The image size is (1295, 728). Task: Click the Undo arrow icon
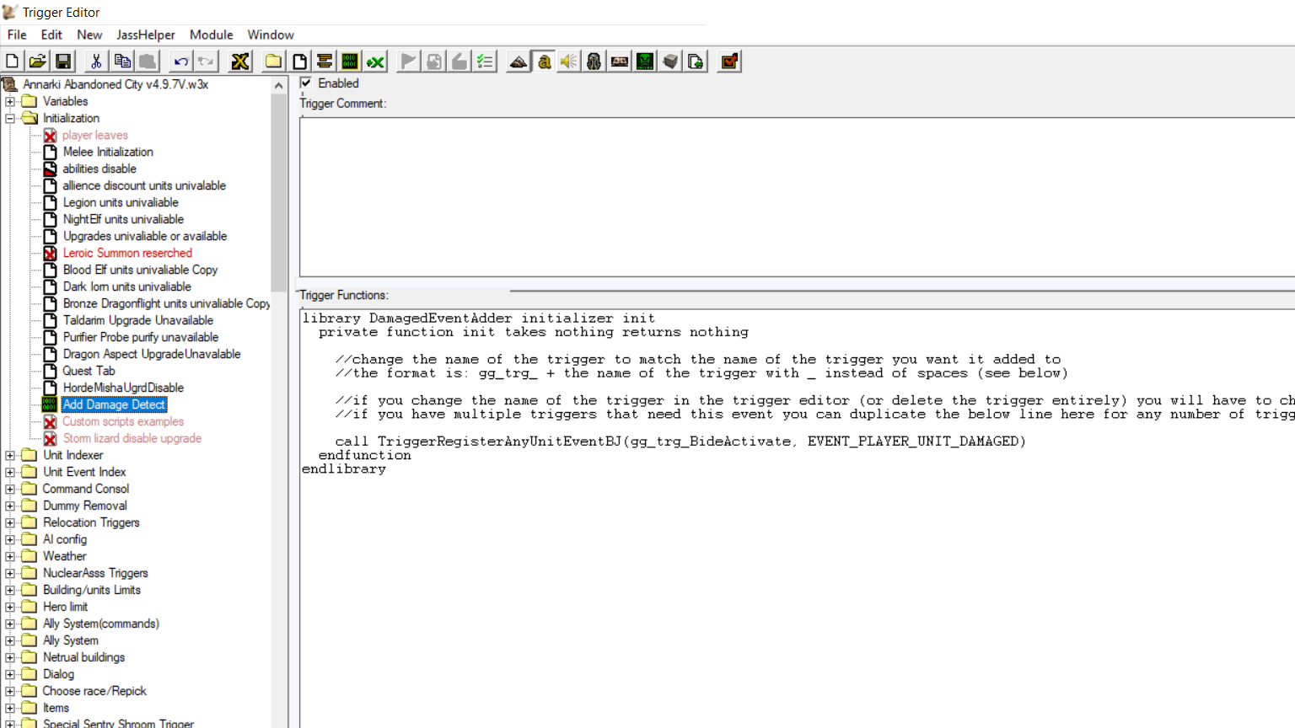click(x=180, y=62)
